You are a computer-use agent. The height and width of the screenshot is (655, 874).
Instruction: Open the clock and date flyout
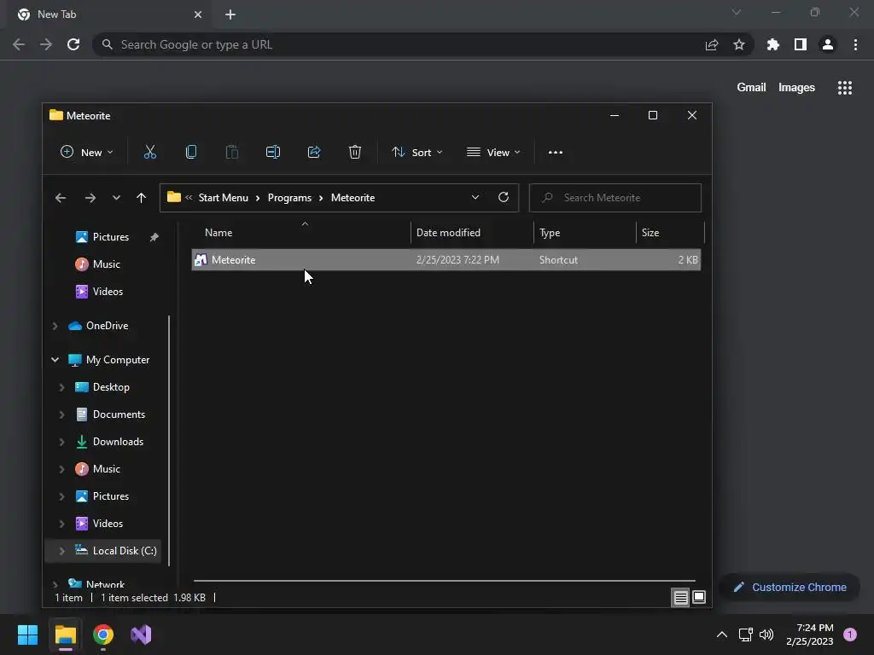point(809,635)
